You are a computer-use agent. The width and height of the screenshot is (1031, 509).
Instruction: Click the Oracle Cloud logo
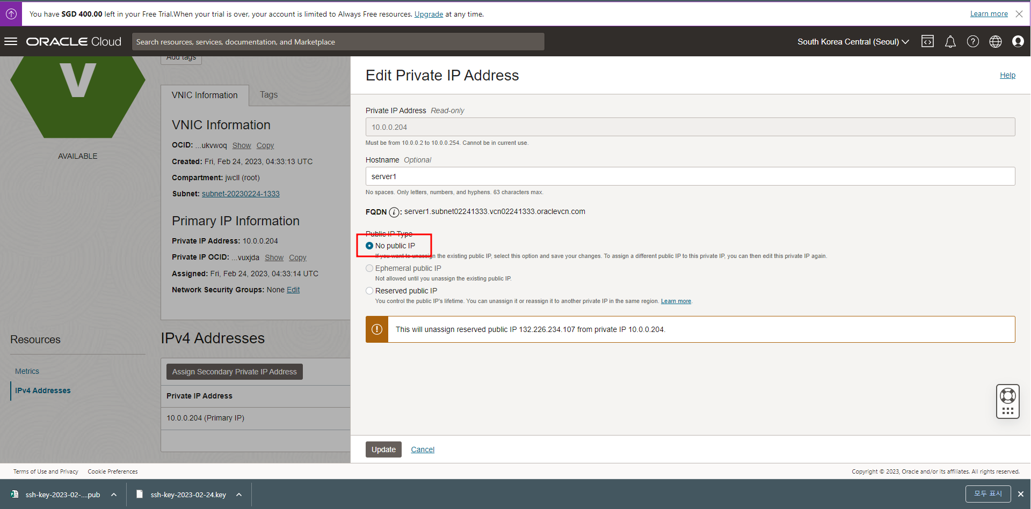tap(74, 41)
